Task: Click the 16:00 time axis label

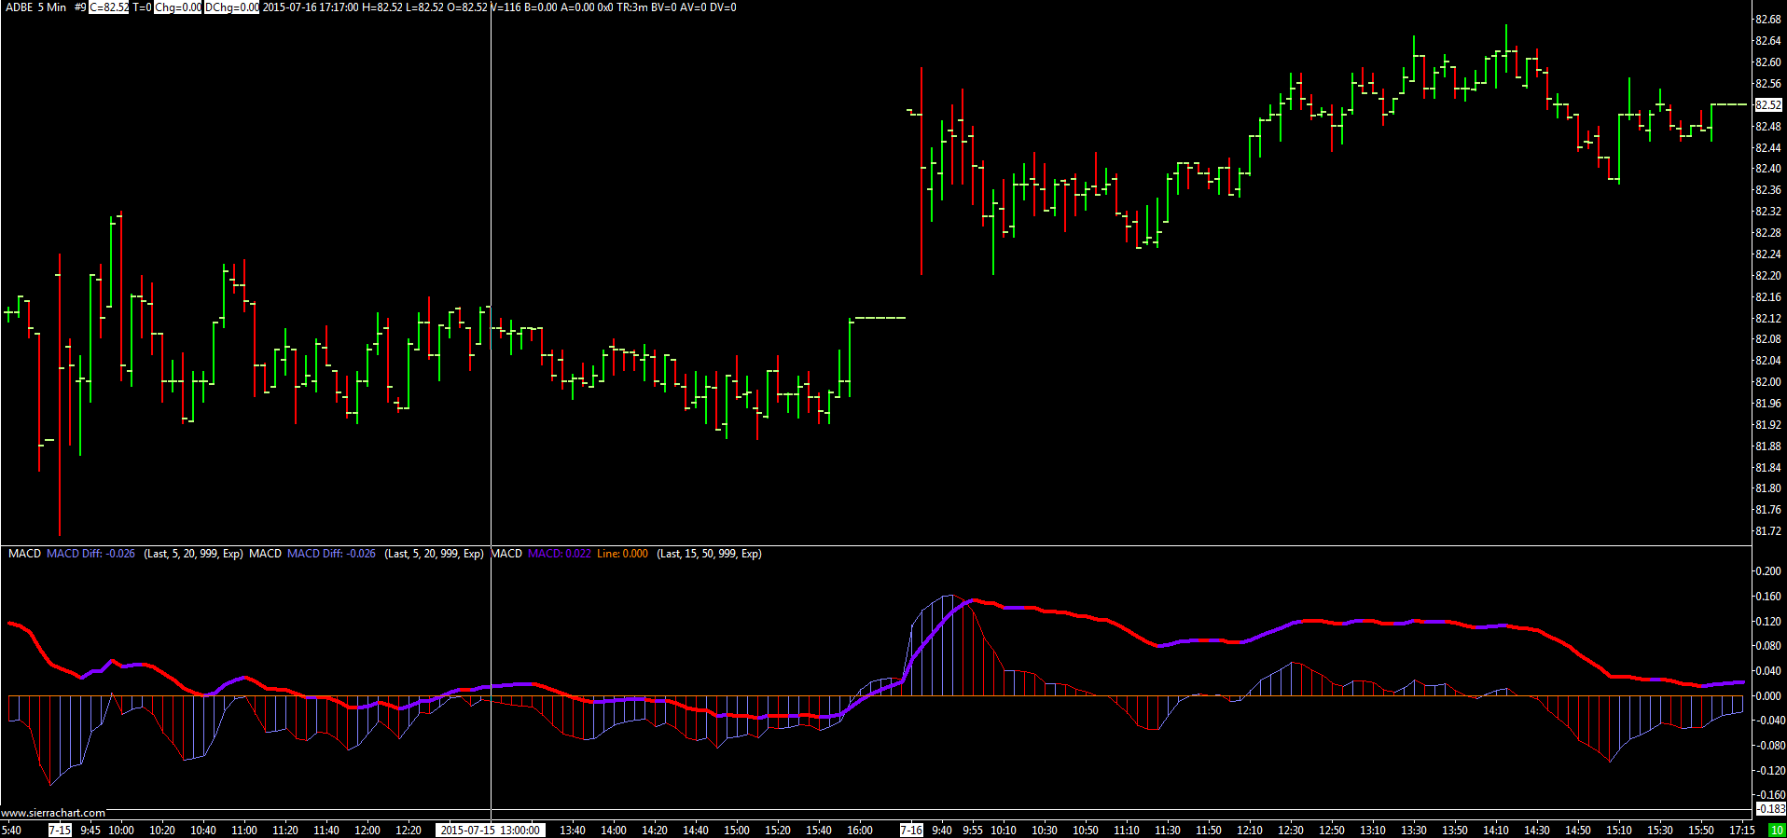Action: tap(860, 831)
